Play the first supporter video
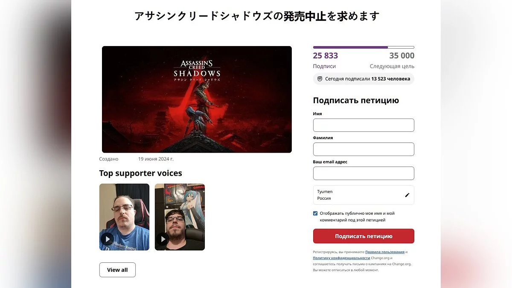The height and width of the screenshot is (288, 512). point(107,239)
